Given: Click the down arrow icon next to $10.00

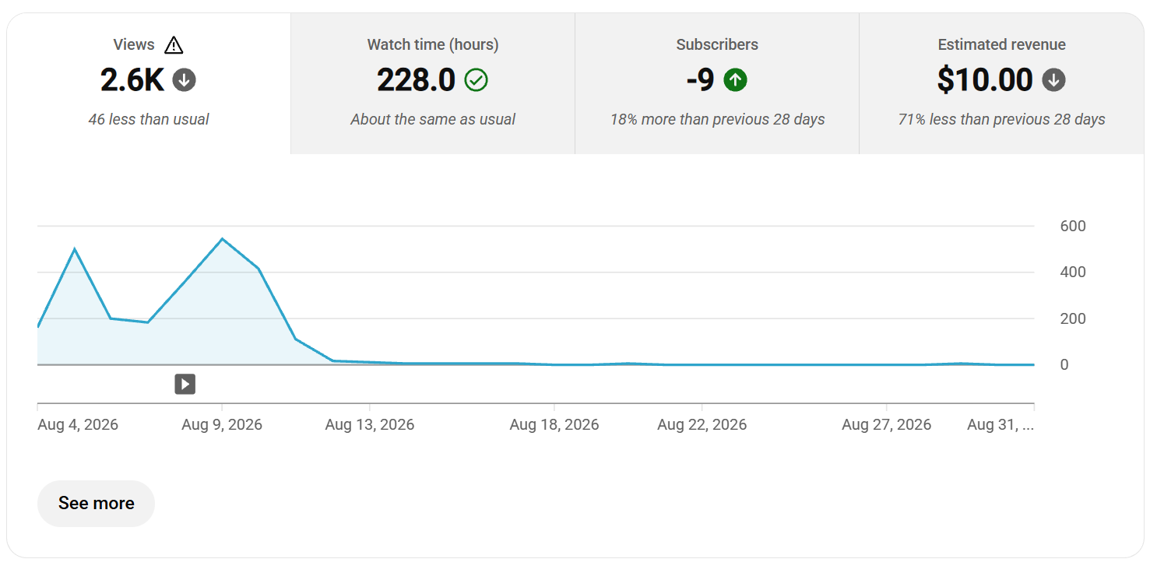Looking at the screenshot, I should point(1054,79).
